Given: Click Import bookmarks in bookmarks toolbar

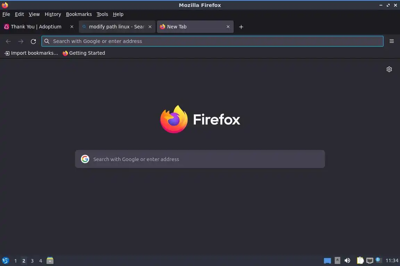Looking at the screenshot, I should tap(31, 53).
